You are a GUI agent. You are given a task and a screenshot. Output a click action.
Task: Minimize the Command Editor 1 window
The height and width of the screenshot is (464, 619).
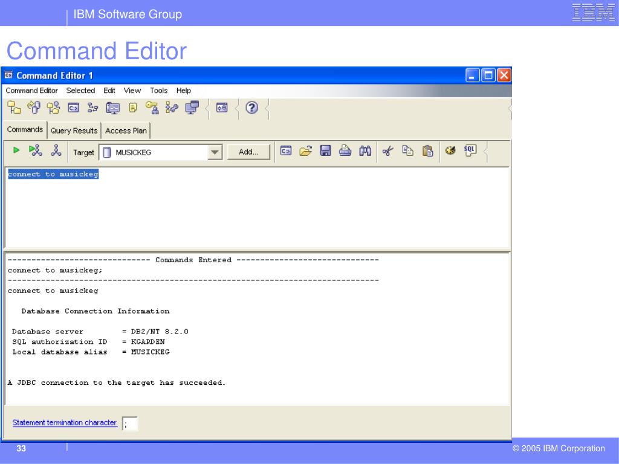point(472,76)
